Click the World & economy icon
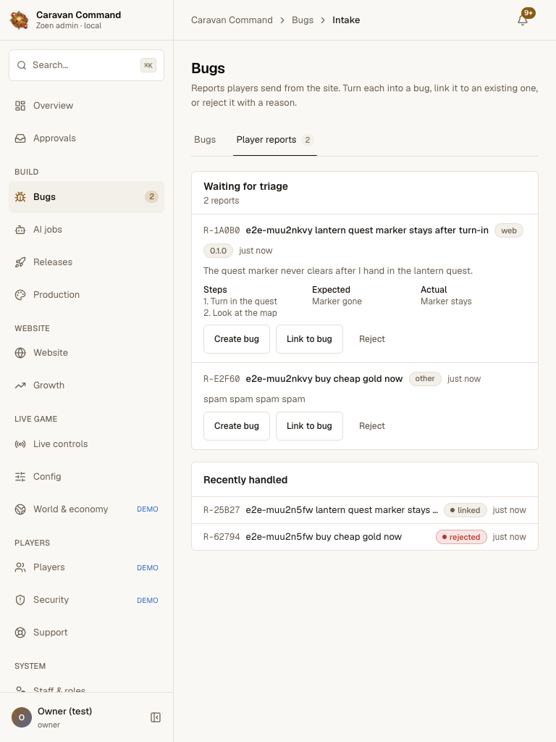The height and width of the screenshot is (742, 556). (20, 509)
